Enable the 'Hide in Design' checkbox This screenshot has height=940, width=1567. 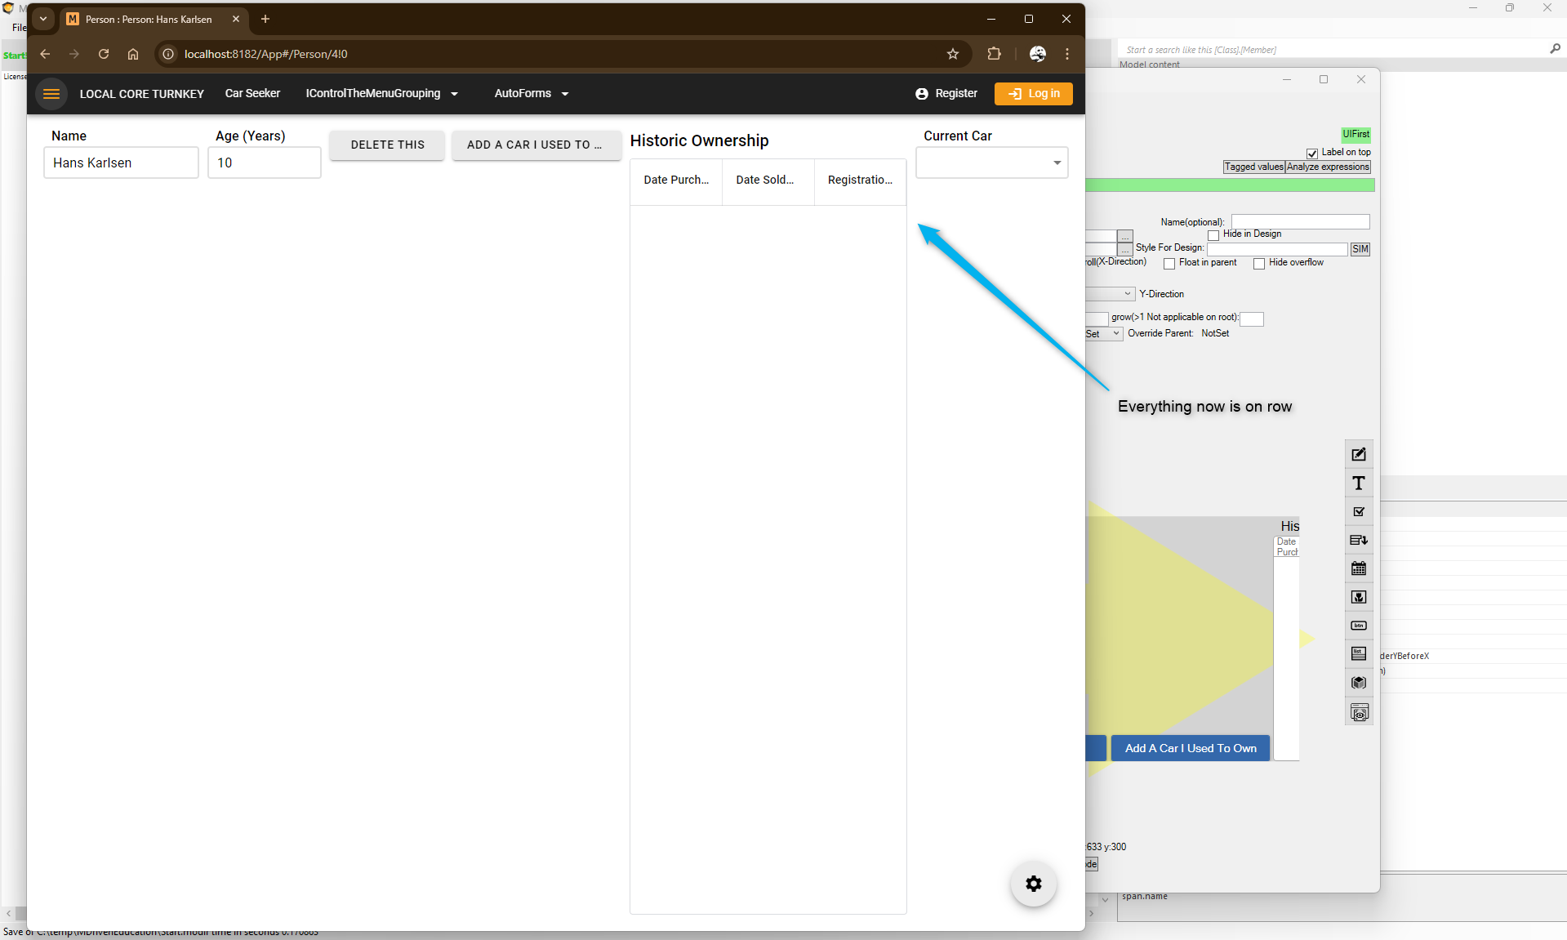(1213, 235)
